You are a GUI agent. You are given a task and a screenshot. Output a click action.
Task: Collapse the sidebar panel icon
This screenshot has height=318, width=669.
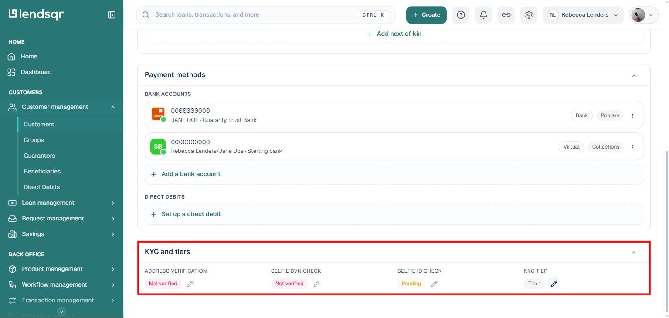[x=112, y=15]
